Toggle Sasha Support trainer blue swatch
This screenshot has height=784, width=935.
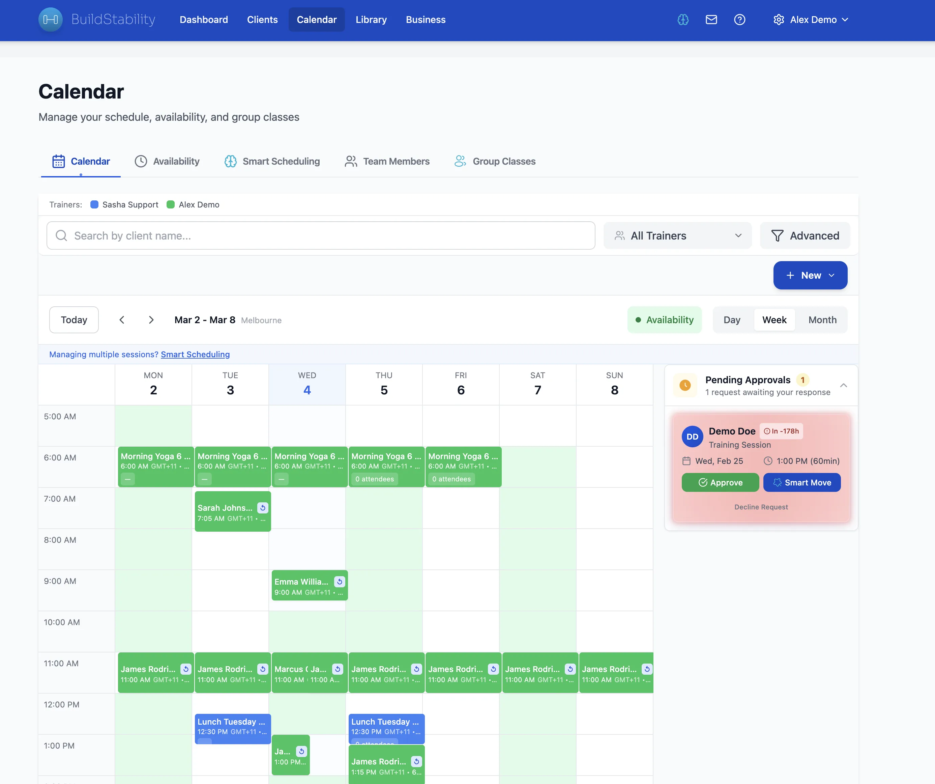click(x=94, y=204)
